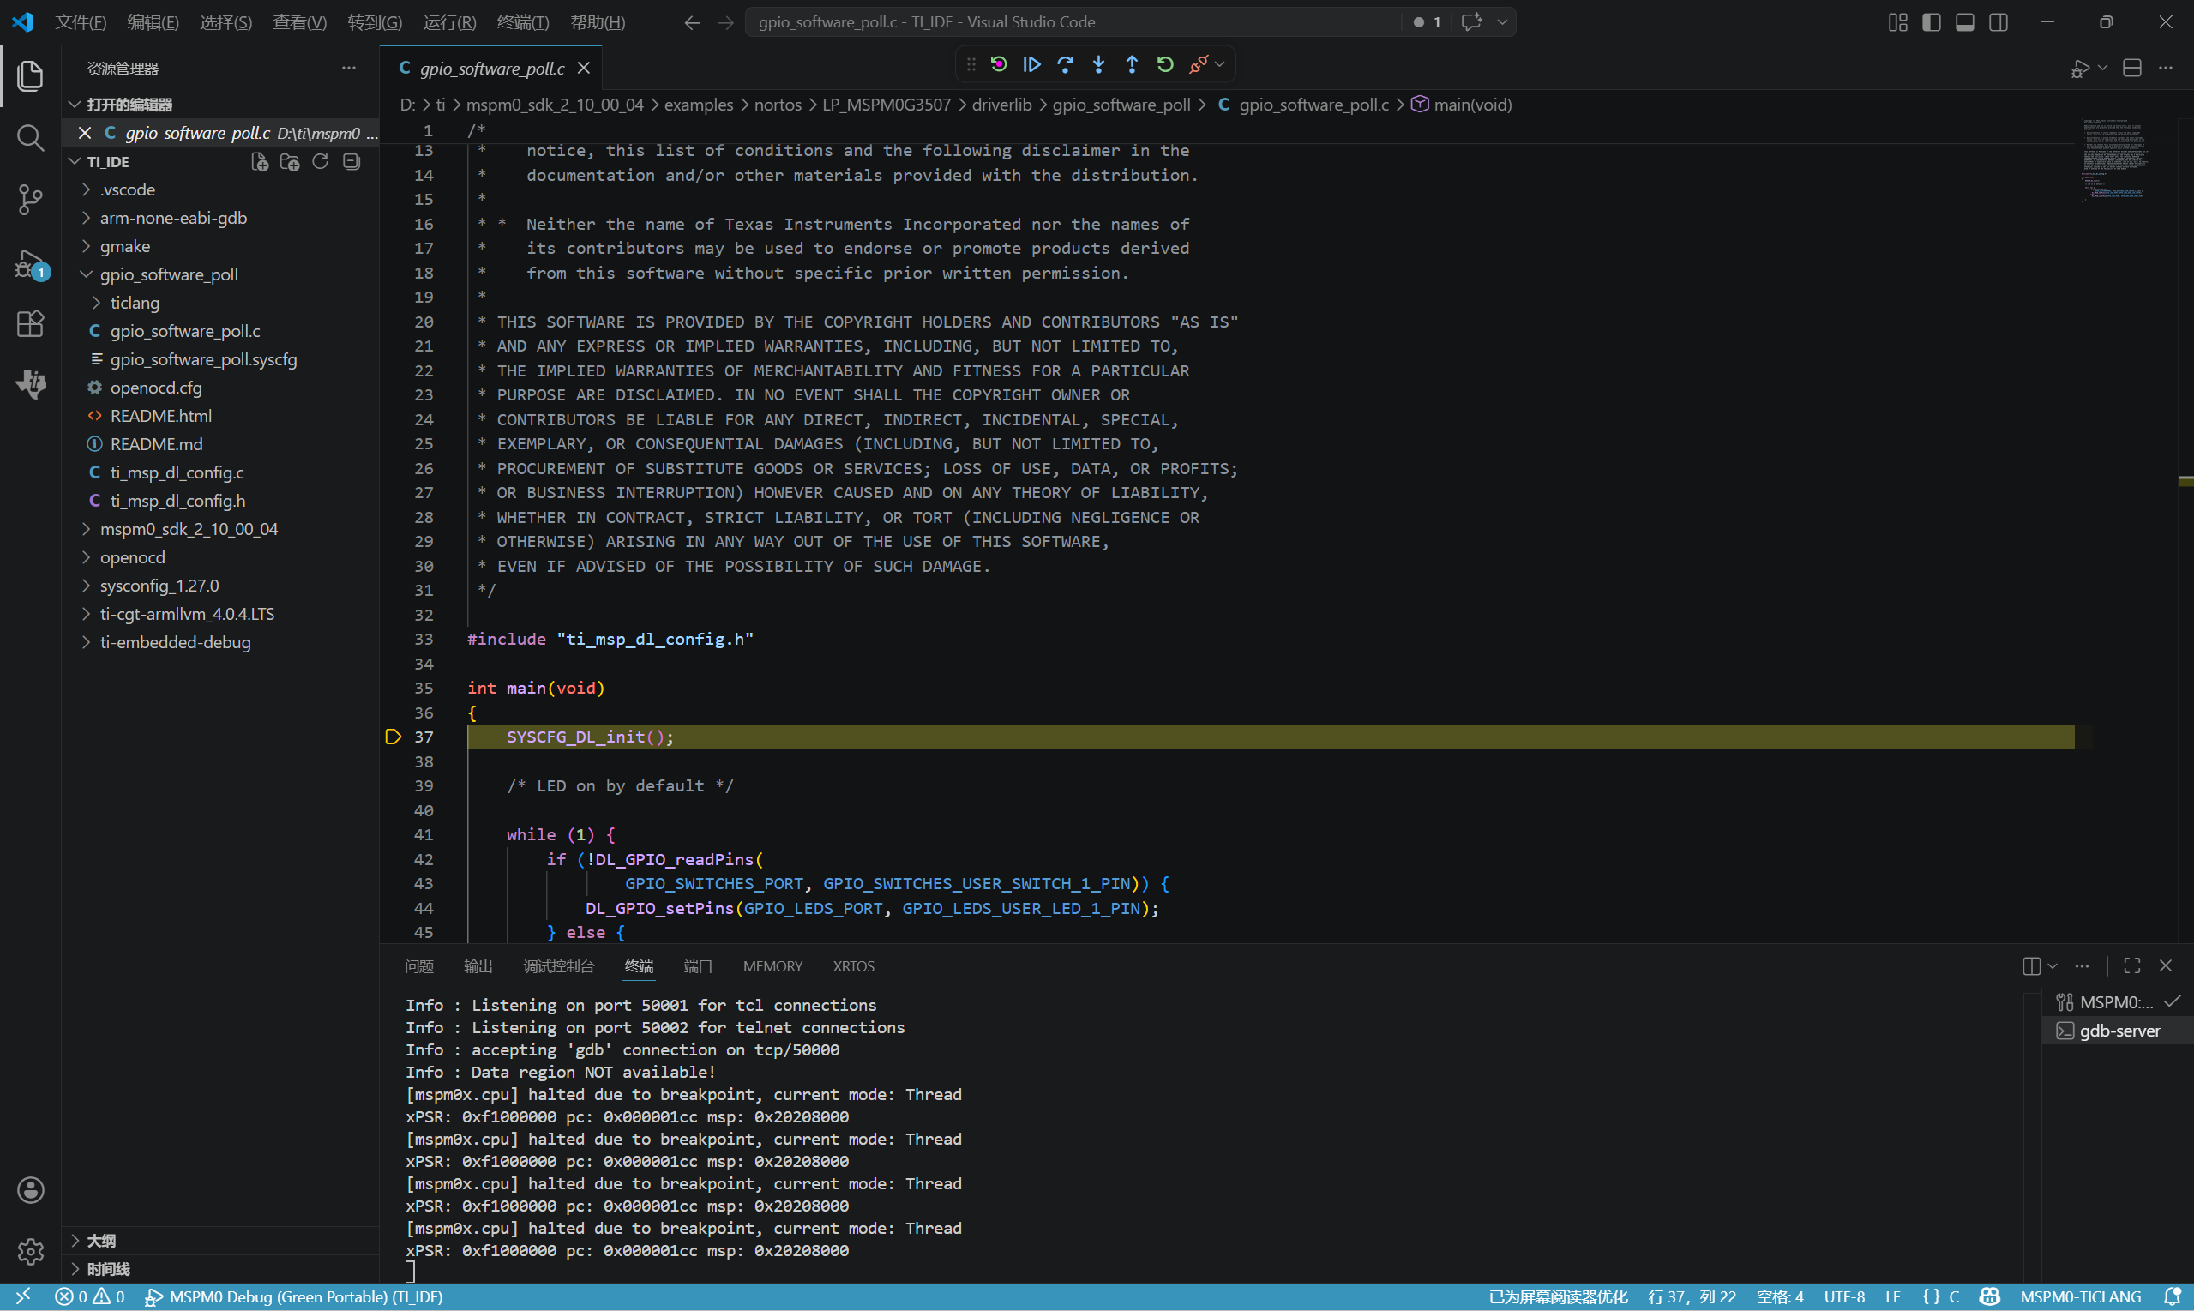Open the split terminal dropdown arrow
This screenshot has width=2194, height=1311.
[x=2052, y=965]
